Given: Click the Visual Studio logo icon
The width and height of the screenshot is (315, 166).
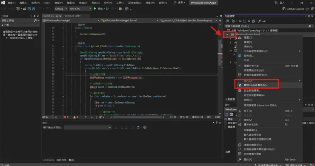Looking at the screenshot, I should click(3, 3).
